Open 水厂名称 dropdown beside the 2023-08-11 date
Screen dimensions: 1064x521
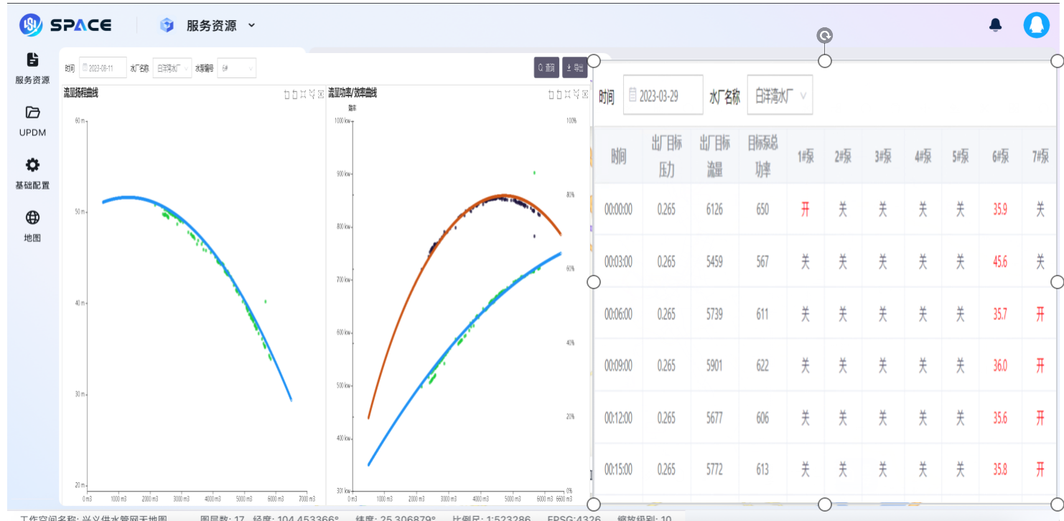172,68
